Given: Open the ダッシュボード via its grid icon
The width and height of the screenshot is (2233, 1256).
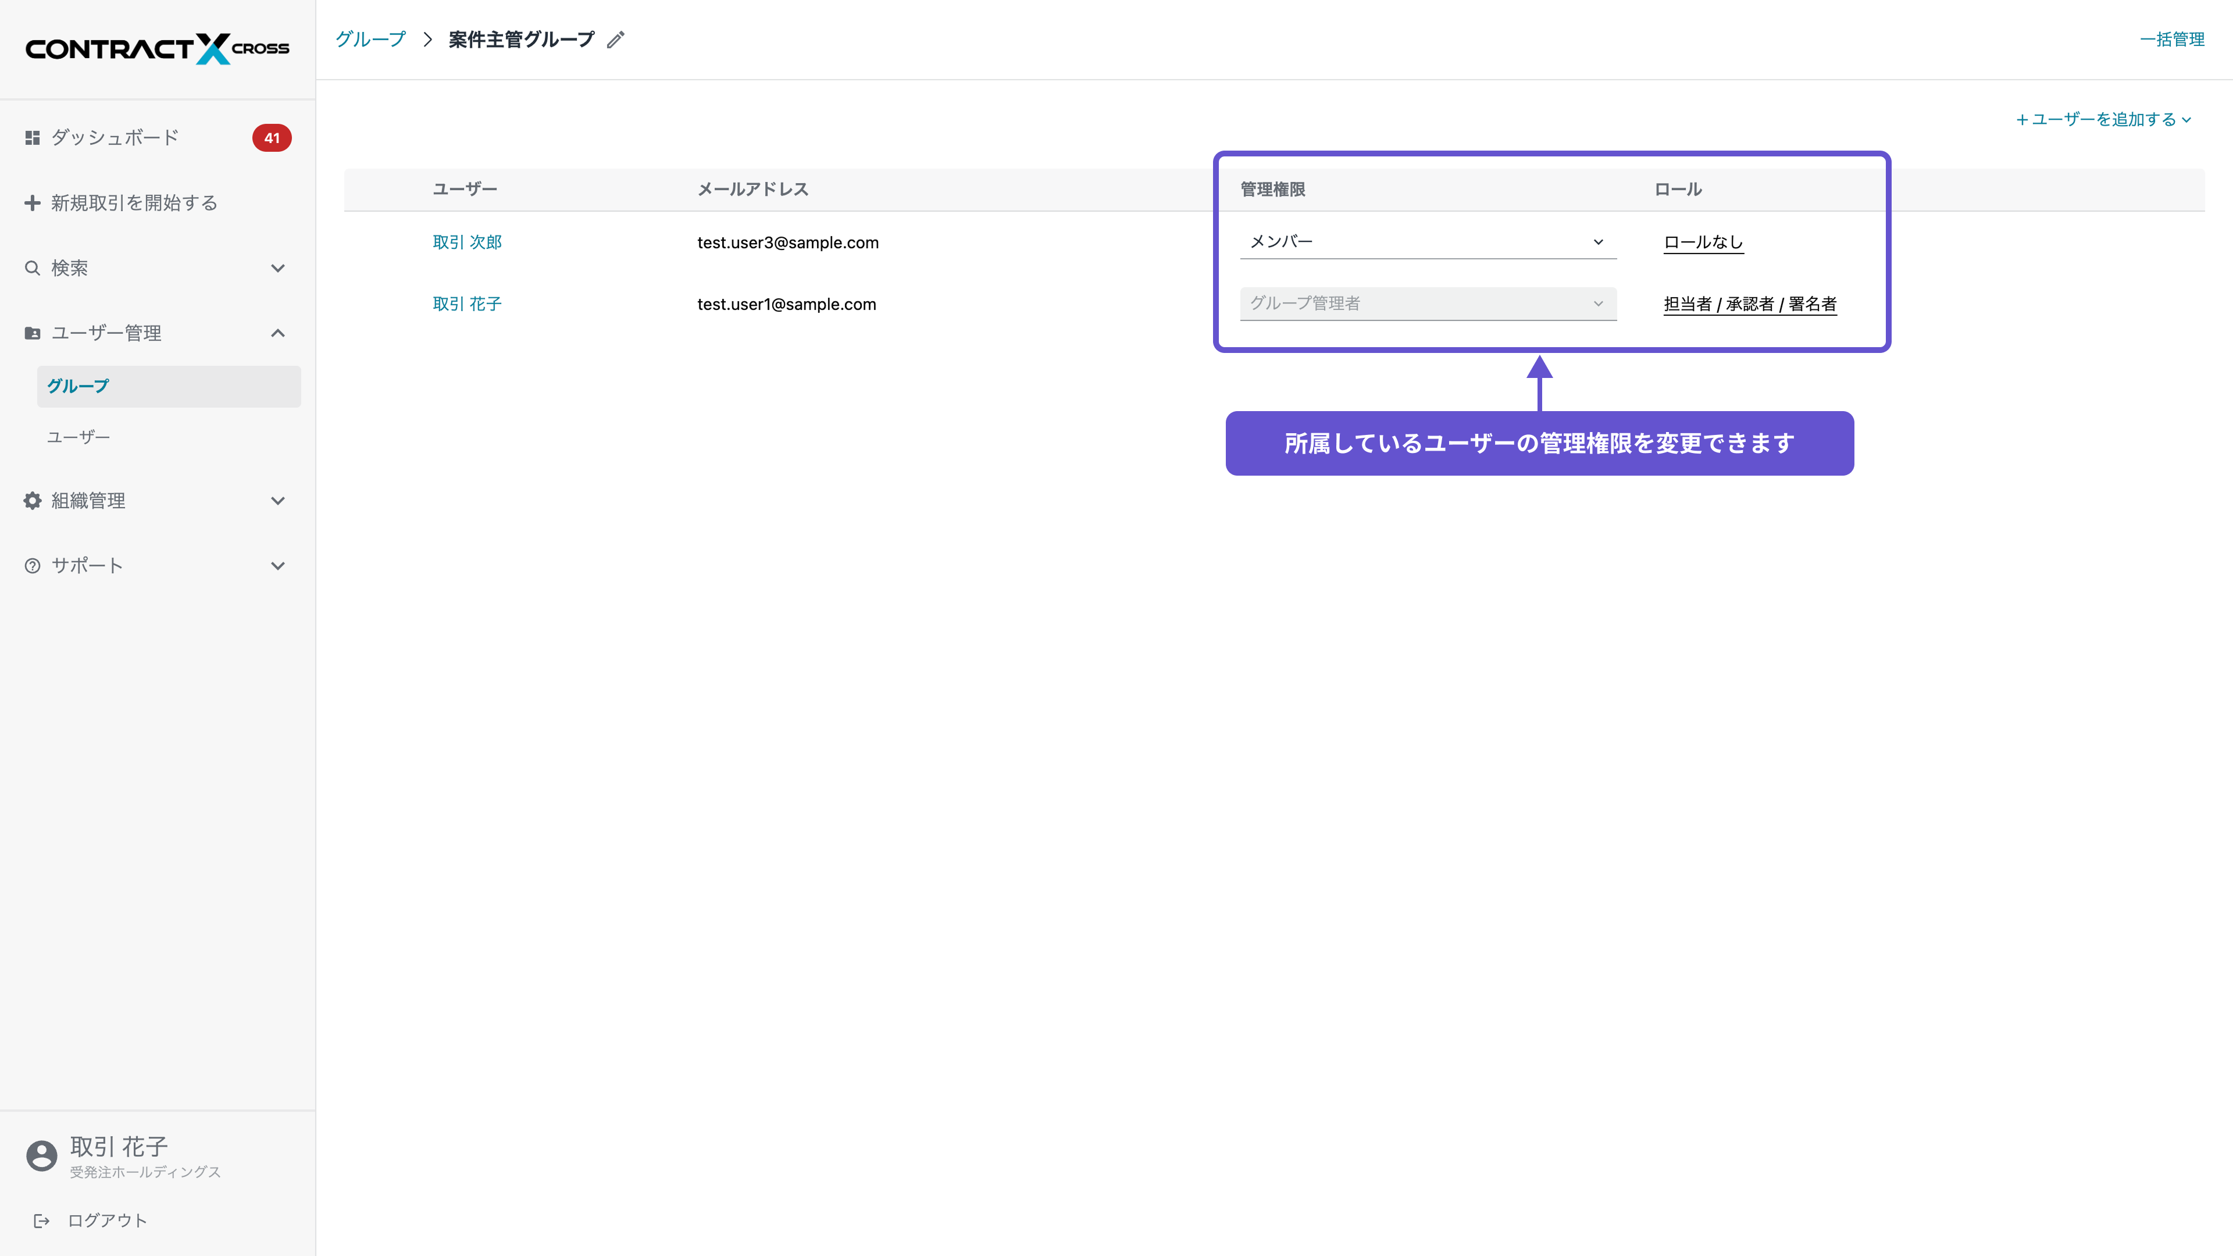Looking at the screenshot, I should point(32,137).
